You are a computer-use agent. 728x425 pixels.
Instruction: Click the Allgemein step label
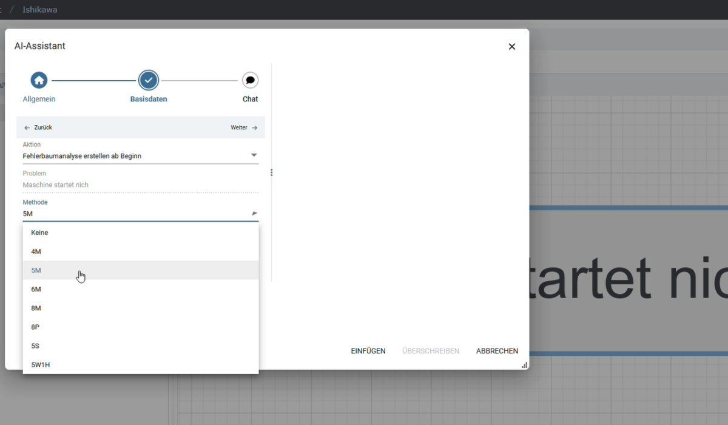tap(39, 99)
